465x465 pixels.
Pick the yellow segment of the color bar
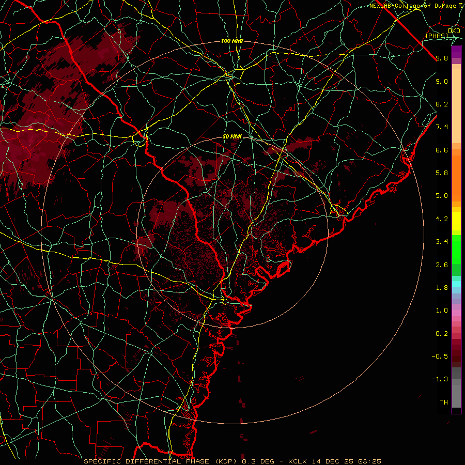456,221
